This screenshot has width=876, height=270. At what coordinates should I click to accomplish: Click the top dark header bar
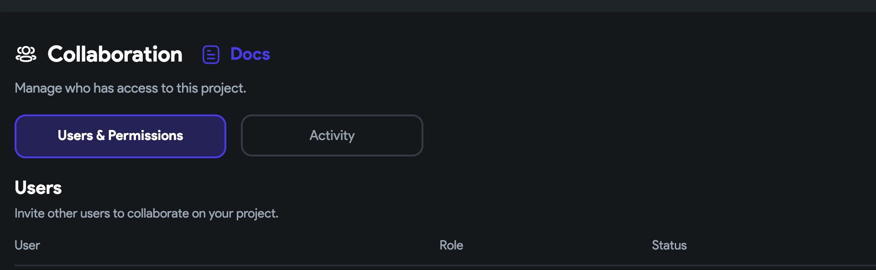click(x=438, y=5)
